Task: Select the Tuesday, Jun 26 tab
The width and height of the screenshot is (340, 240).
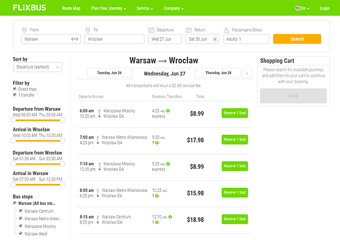Action: click(109, 73)
